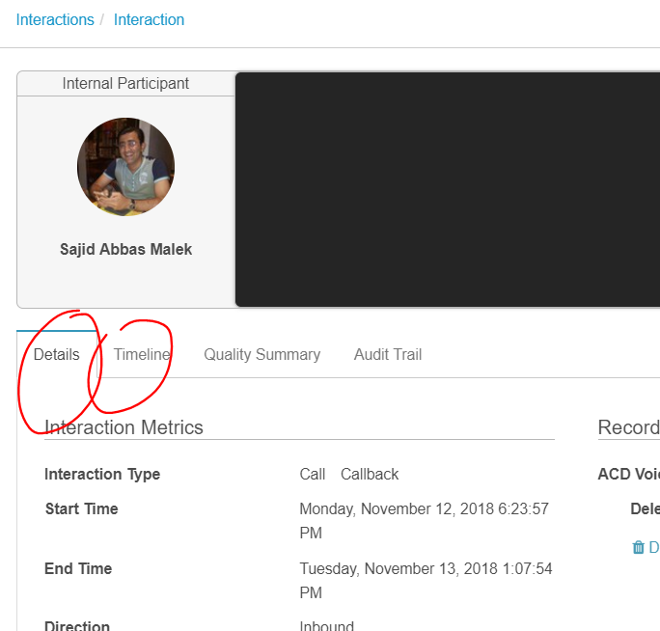View the Audit Trail tab
The width and height of the screenshot is (660, 631).
tap(388, 354)
